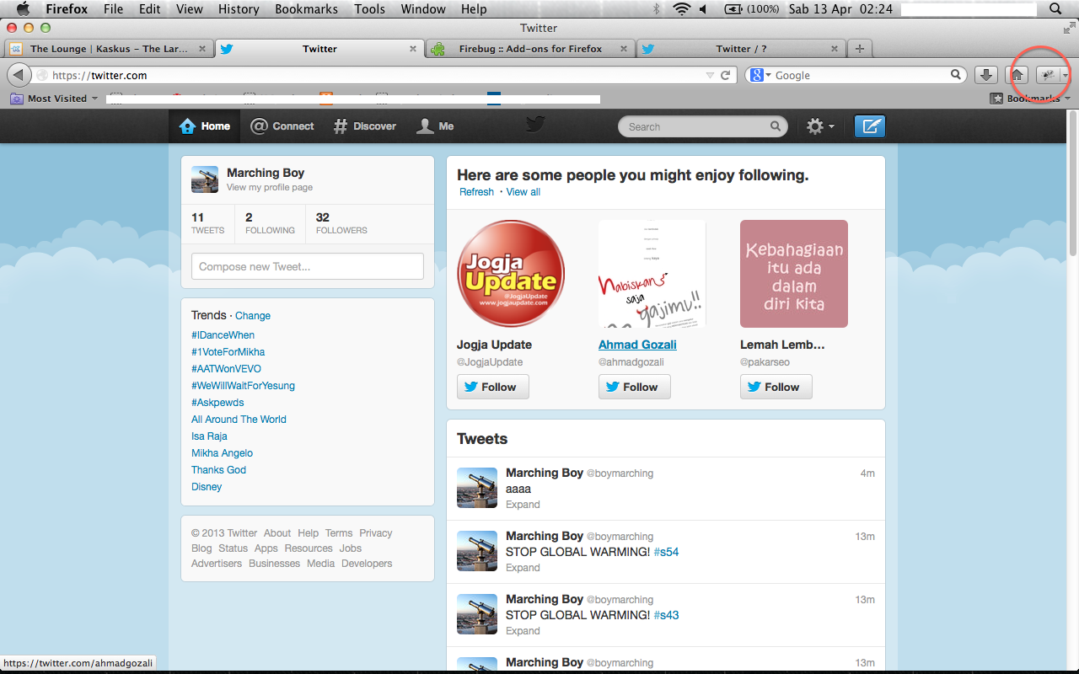Open the Firebug button dropdown arrow
This screenshot has height=674, width=1079.
tap(1066, 75)
